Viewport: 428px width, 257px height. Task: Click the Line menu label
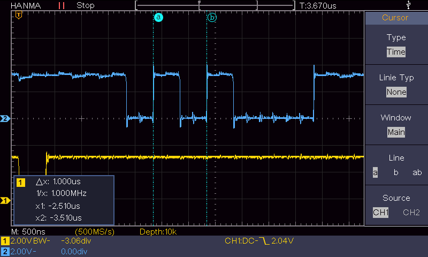click(396, 158)
